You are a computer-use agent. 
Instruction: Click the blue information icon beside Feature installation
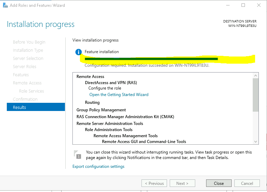[79, 52]
